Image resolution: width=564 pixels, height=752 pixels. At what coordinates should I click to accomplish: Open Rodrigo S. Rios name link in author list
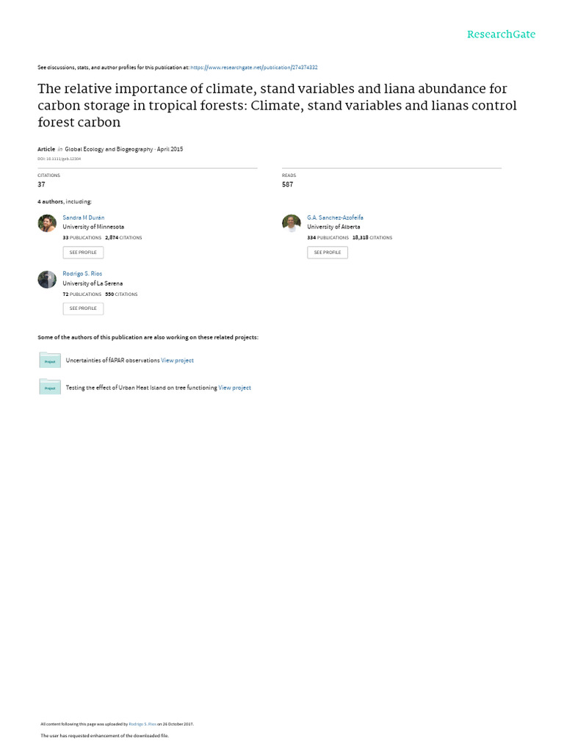tap(82, 274)
